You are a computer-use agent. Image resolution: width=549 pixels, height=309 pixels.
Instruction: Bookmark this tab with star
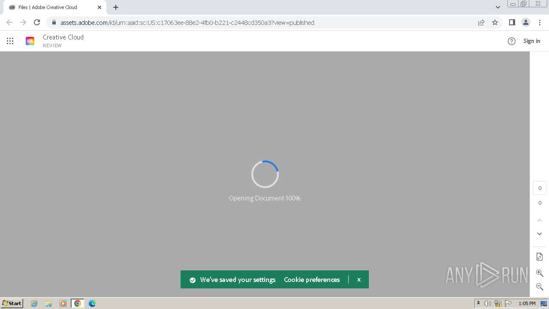pos(495,22)
